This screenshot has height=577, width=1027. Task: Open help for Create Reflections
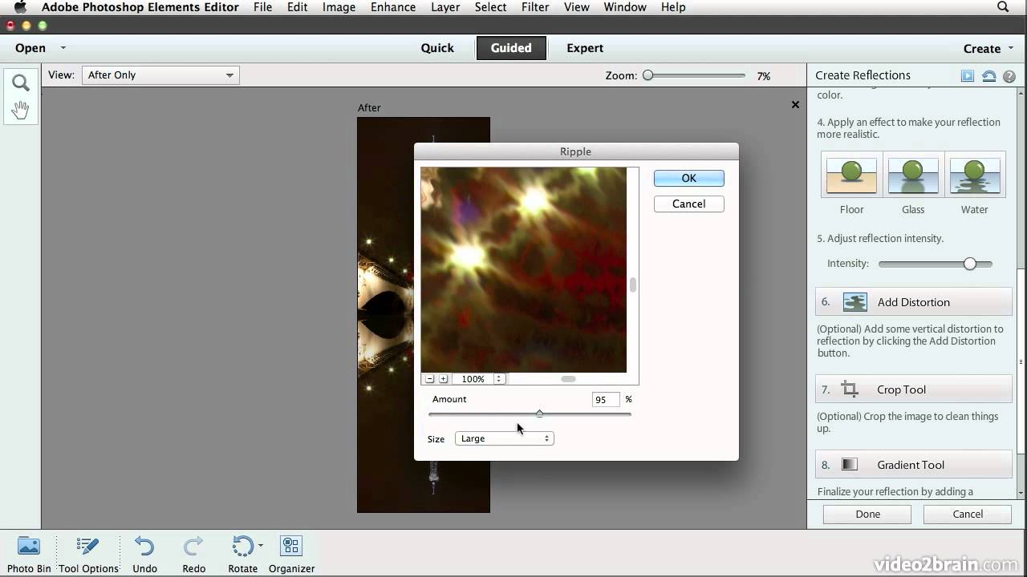1009,76
